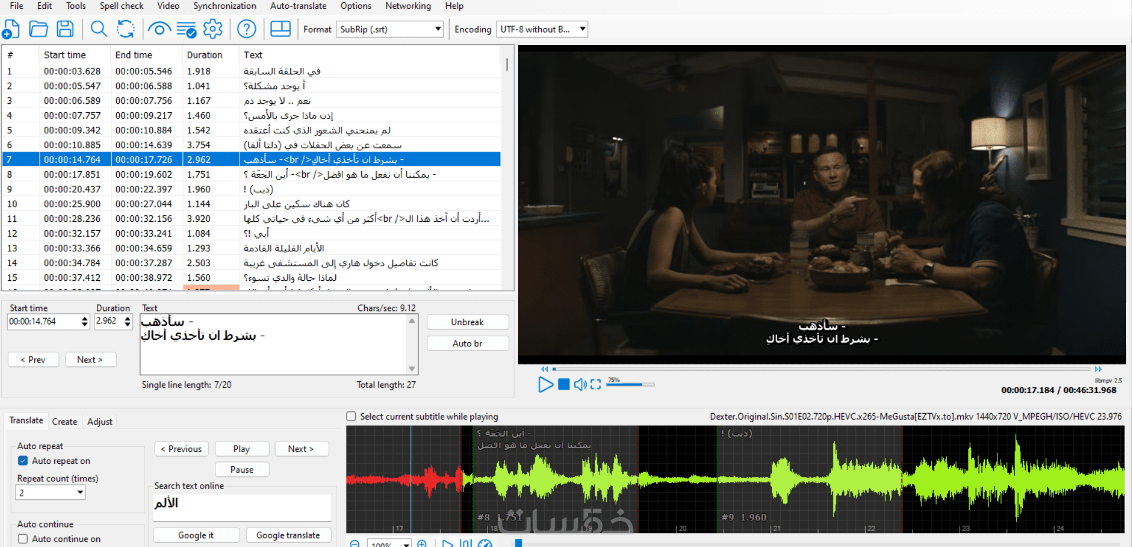
Task: Open the Video menu
Action: coord(168,6)
